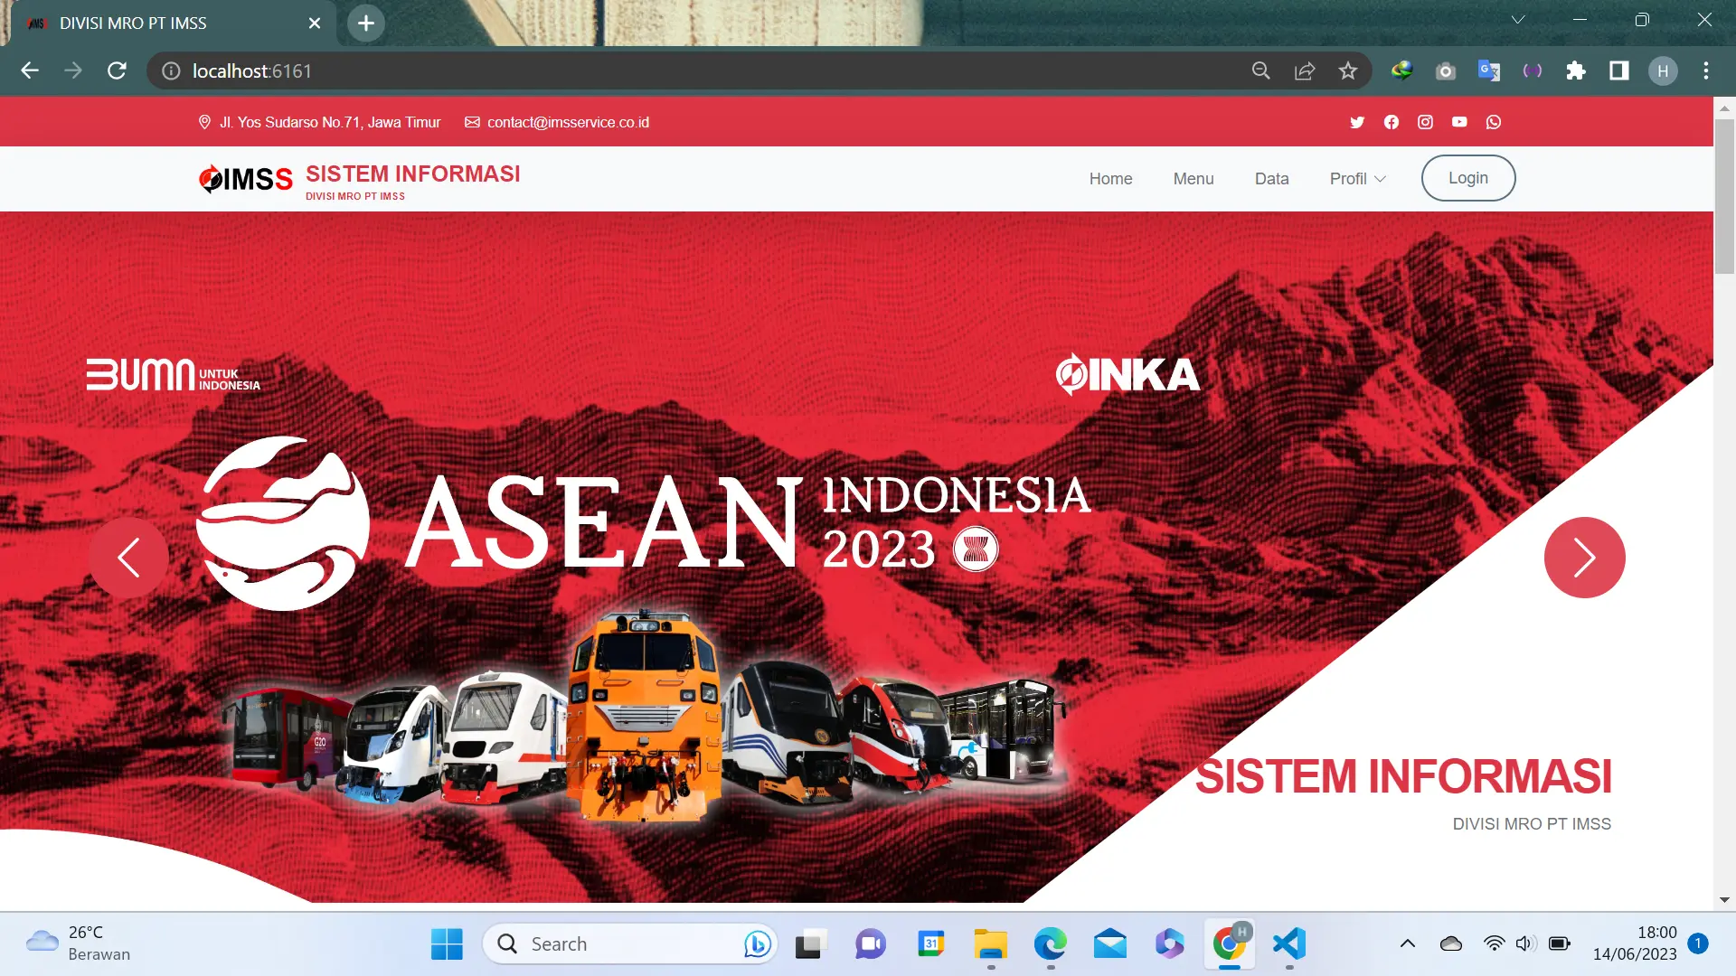The width and height of the screenshot is (1736, 976).
Task: Open the Menu nav link
Action: [x=1193, y=179]
